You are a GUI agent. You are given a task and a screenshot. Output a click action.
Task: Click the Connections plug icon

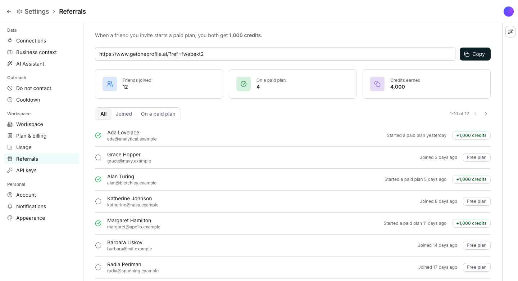[x=10, y=41]
